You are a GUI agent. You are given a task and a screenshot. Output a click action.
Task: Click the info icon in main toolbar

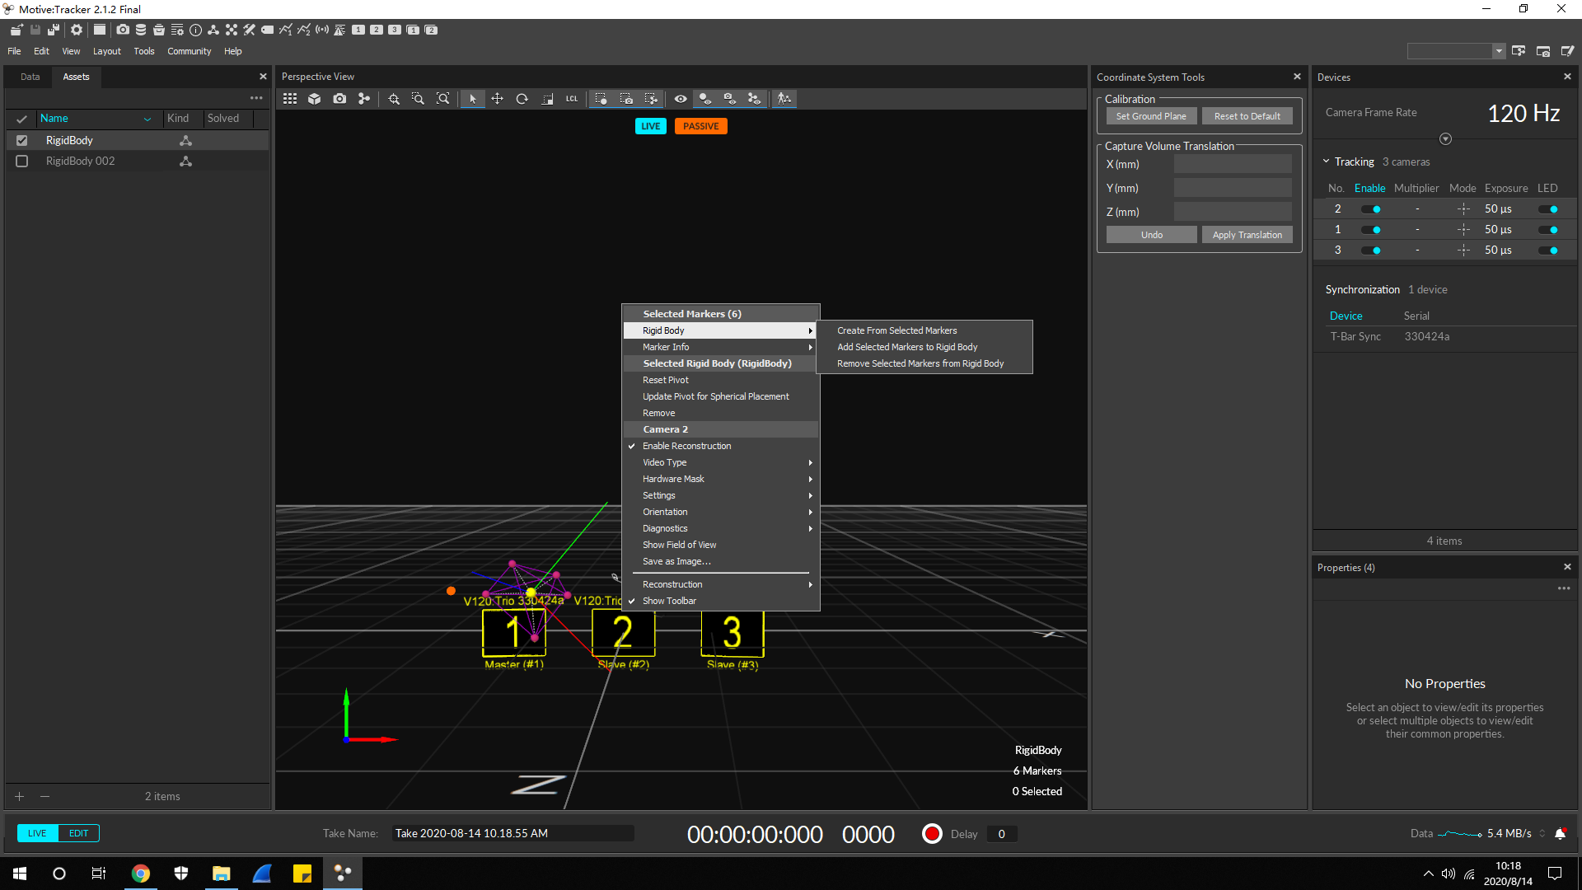point(195,30)
